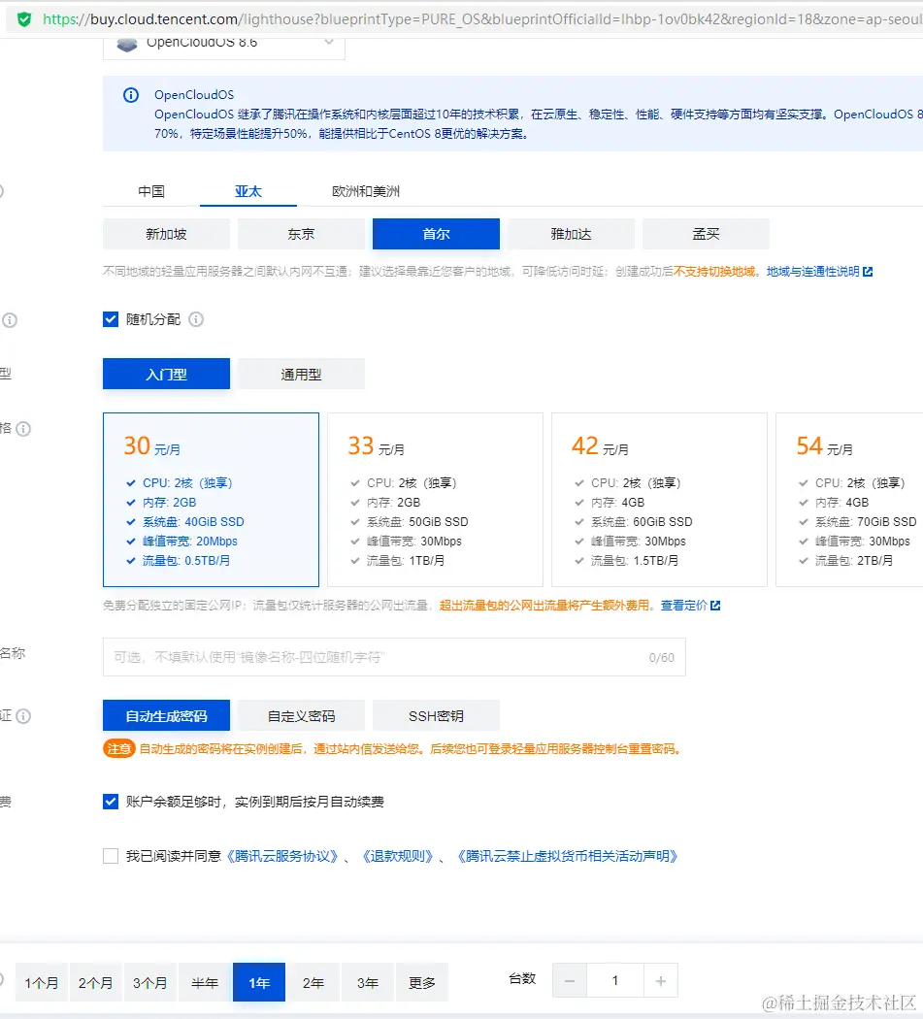Select the 东京 region button
This screenshot has width=923, height=1019.
click(x=301, y=234)
